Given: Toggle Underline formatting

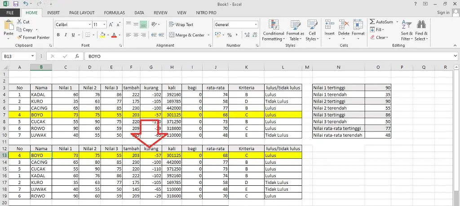Looking at the screenshot, I should 73,35.
